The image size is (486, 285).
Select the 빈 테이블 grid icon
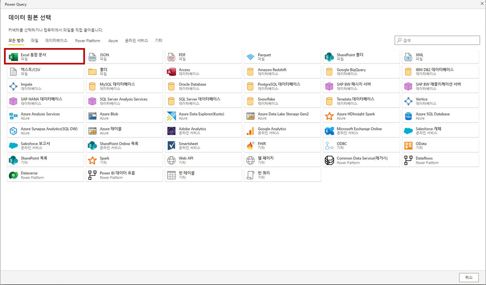(x=171, y=175)
